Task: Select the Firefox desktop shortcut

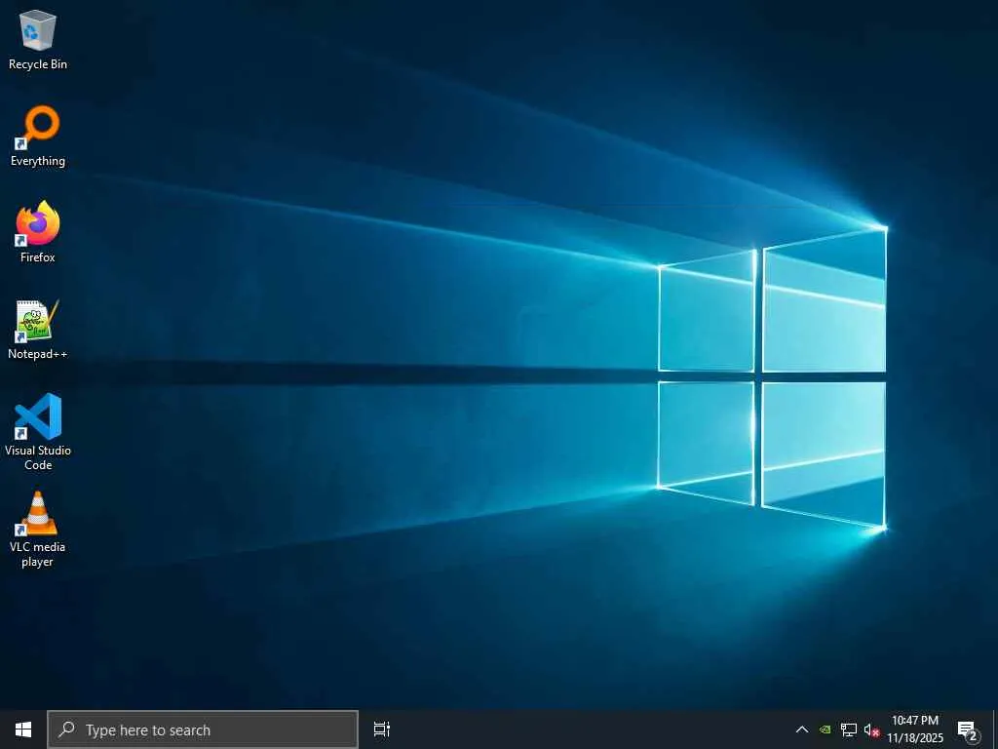Action: click(x=38, y=232)
